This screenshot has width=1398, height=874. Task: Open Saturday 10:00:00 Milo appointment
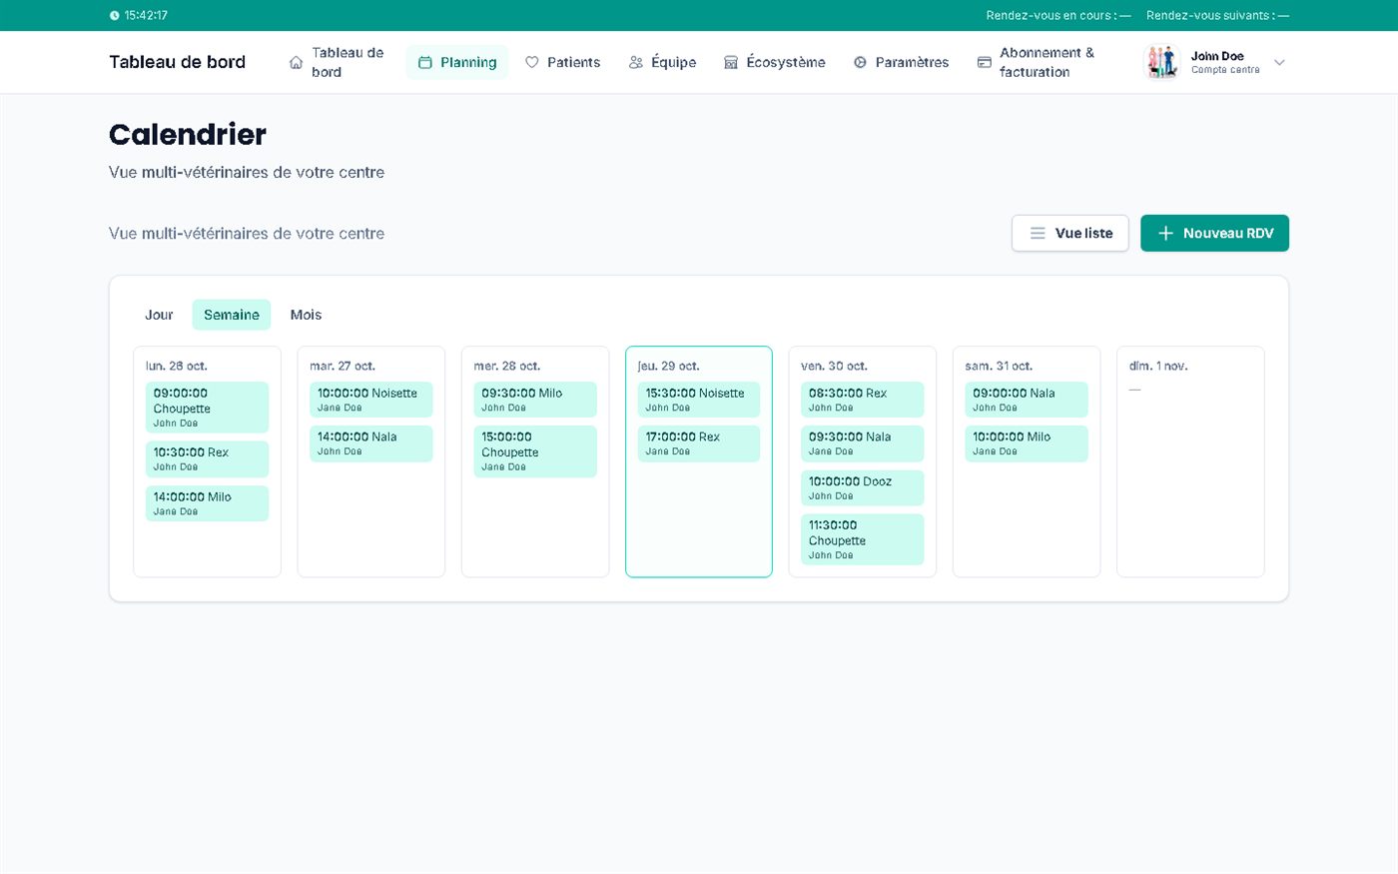coord(1026,443)
